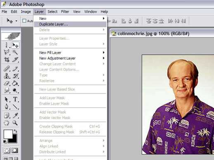
Task: Select the Clone Stamp tool
Action: tap(7, 76)
